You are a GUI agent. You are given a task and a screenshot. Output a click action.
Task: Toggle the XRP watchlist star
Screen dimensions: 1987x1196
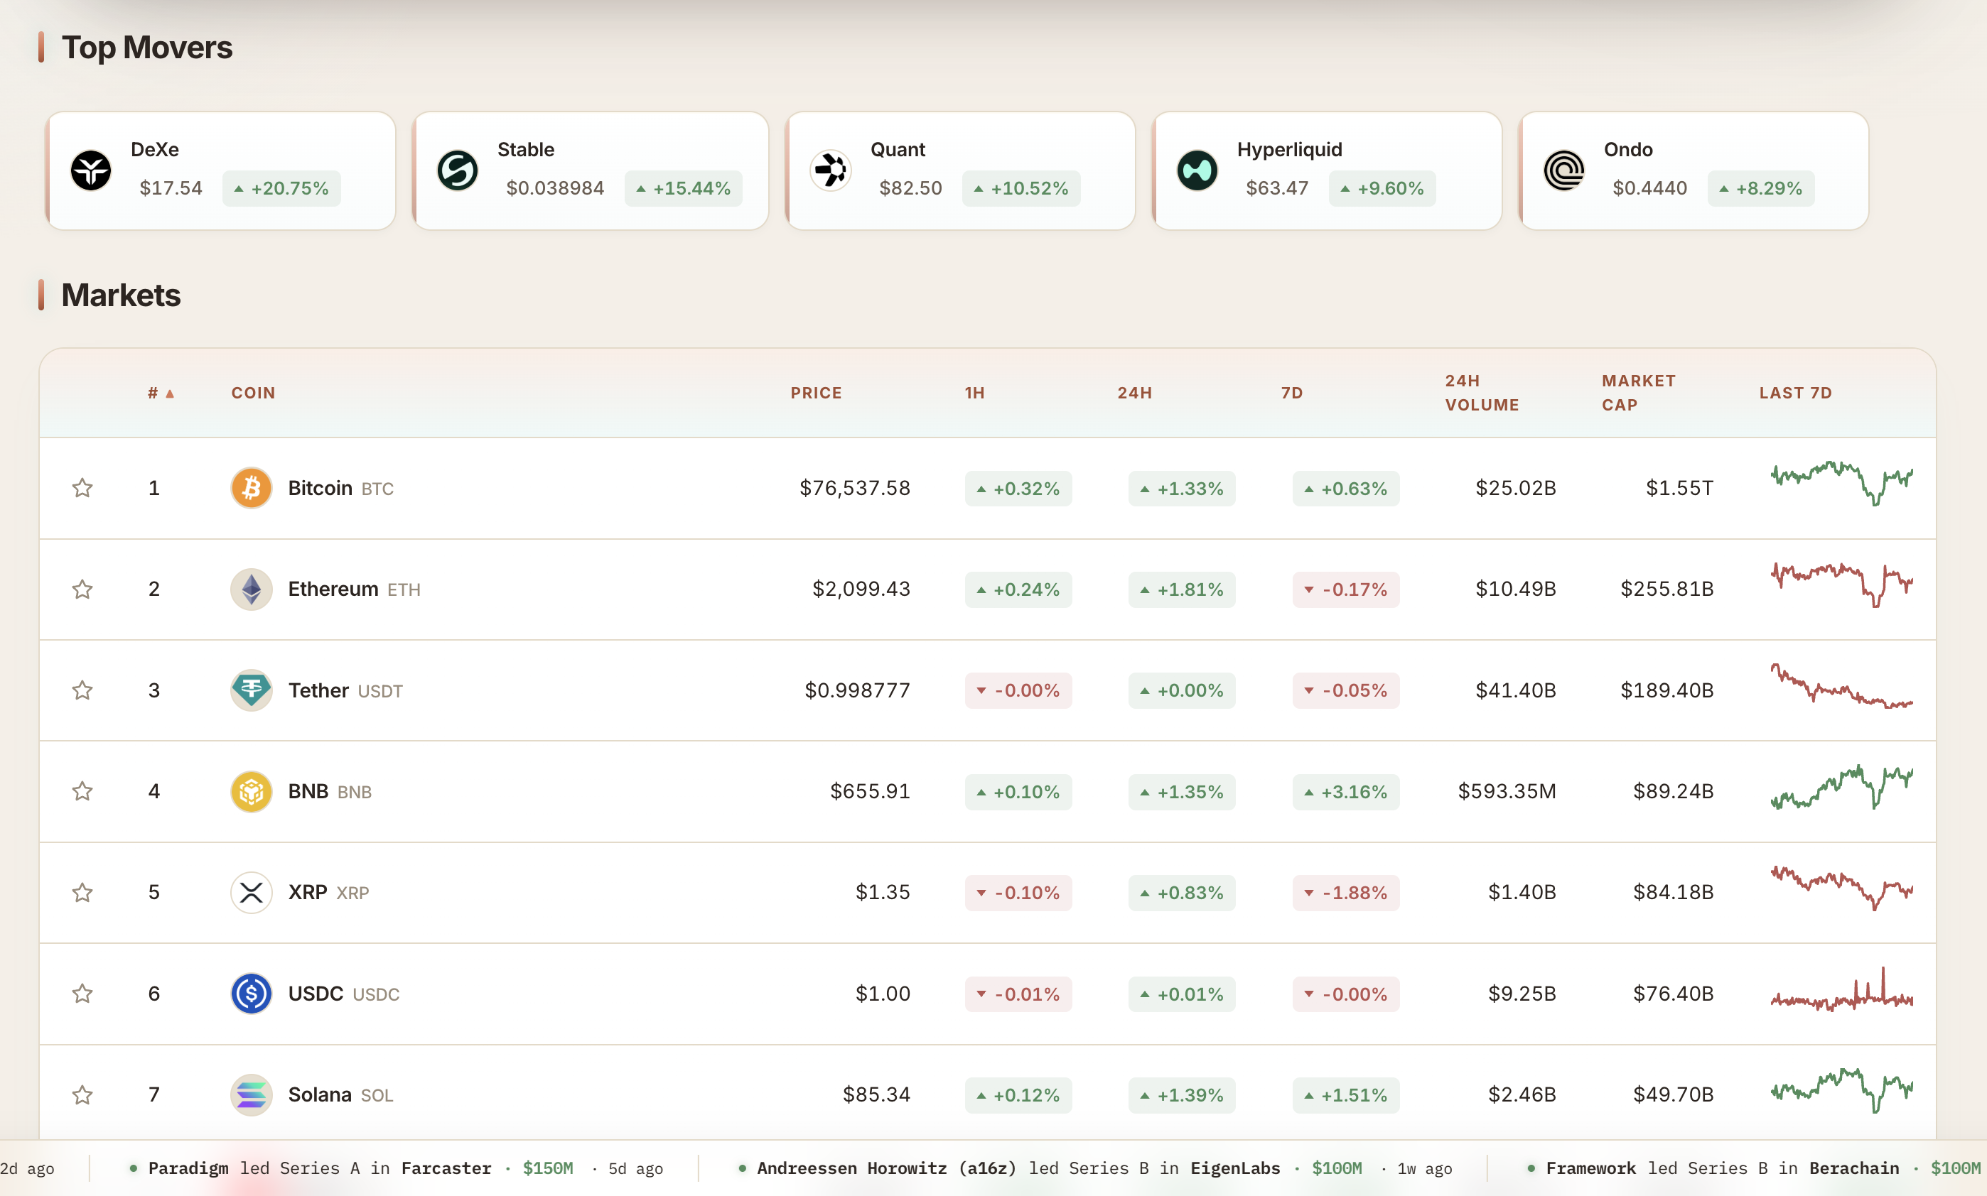[82, 892]
